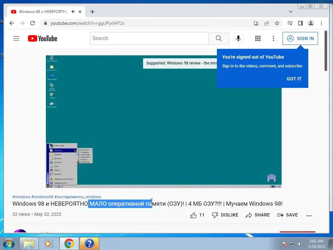Screen dimensions: 333x250
Task: Open the Chrome profile avatar
Action: tap(311, 23)
